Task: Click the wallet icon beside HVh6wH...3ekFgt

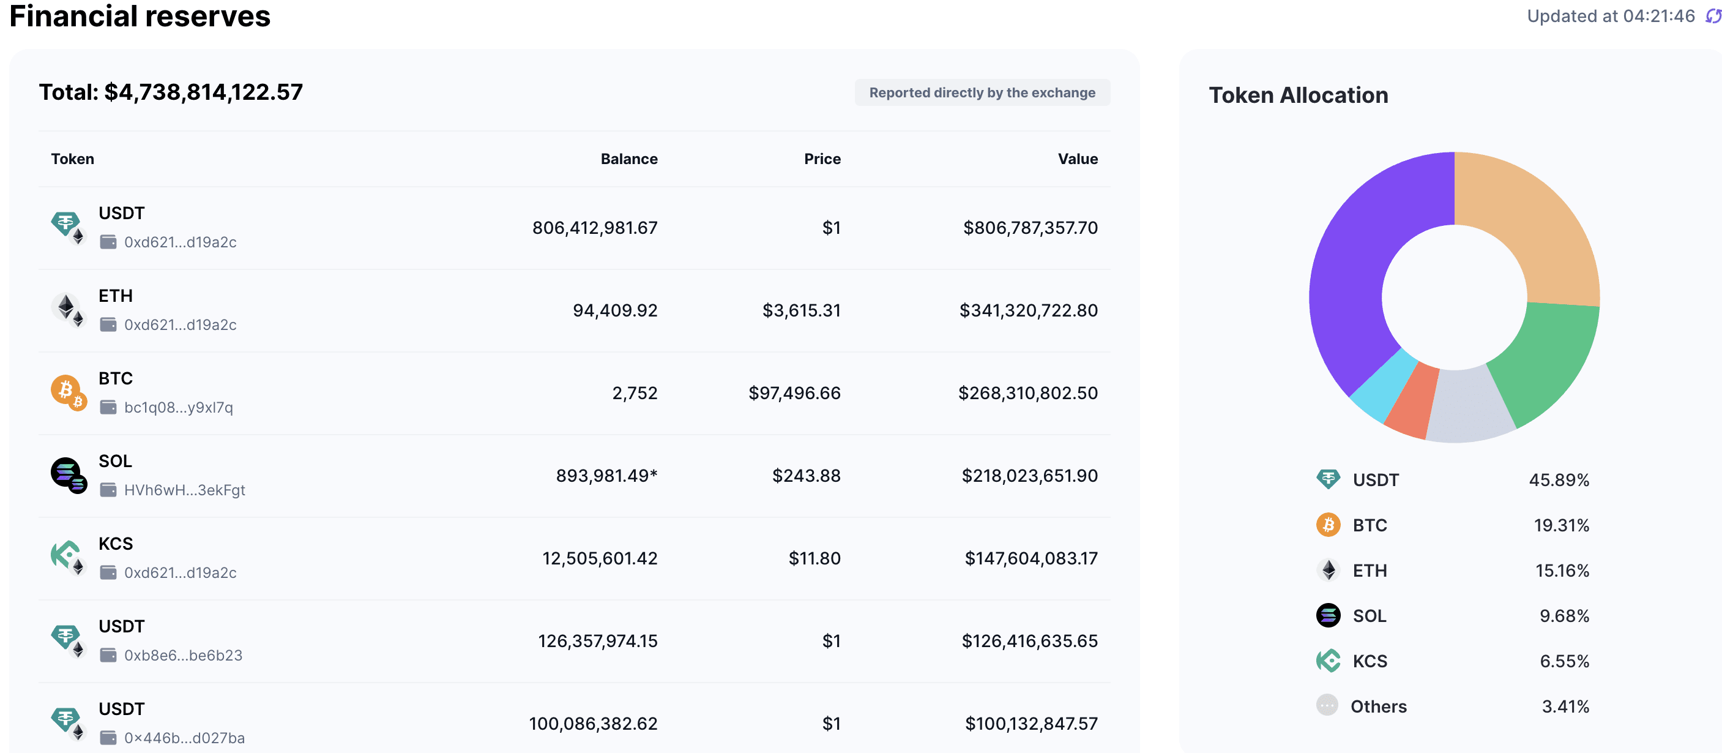Action: (108, 490)
